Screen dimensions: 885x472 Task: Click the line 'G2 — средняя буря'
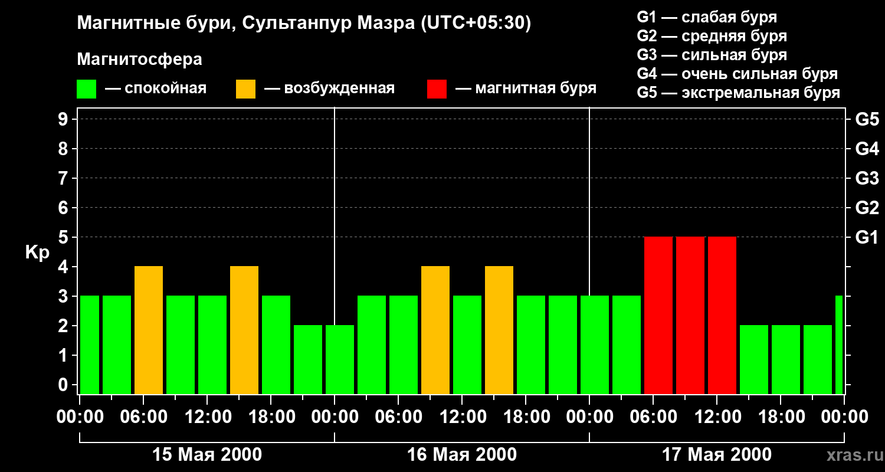(712, 36)
